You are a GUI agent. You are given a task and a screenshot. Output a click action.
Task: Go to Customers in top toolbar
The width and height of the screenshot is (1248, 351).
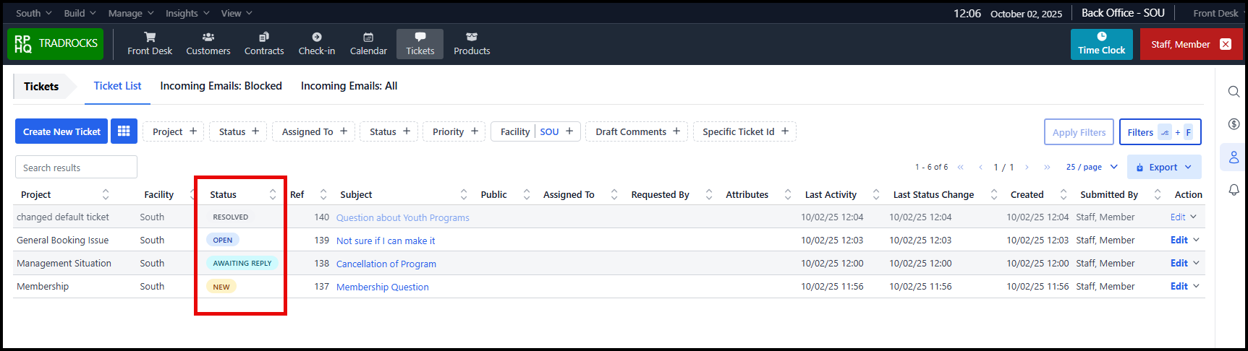(x=208, y=43)
